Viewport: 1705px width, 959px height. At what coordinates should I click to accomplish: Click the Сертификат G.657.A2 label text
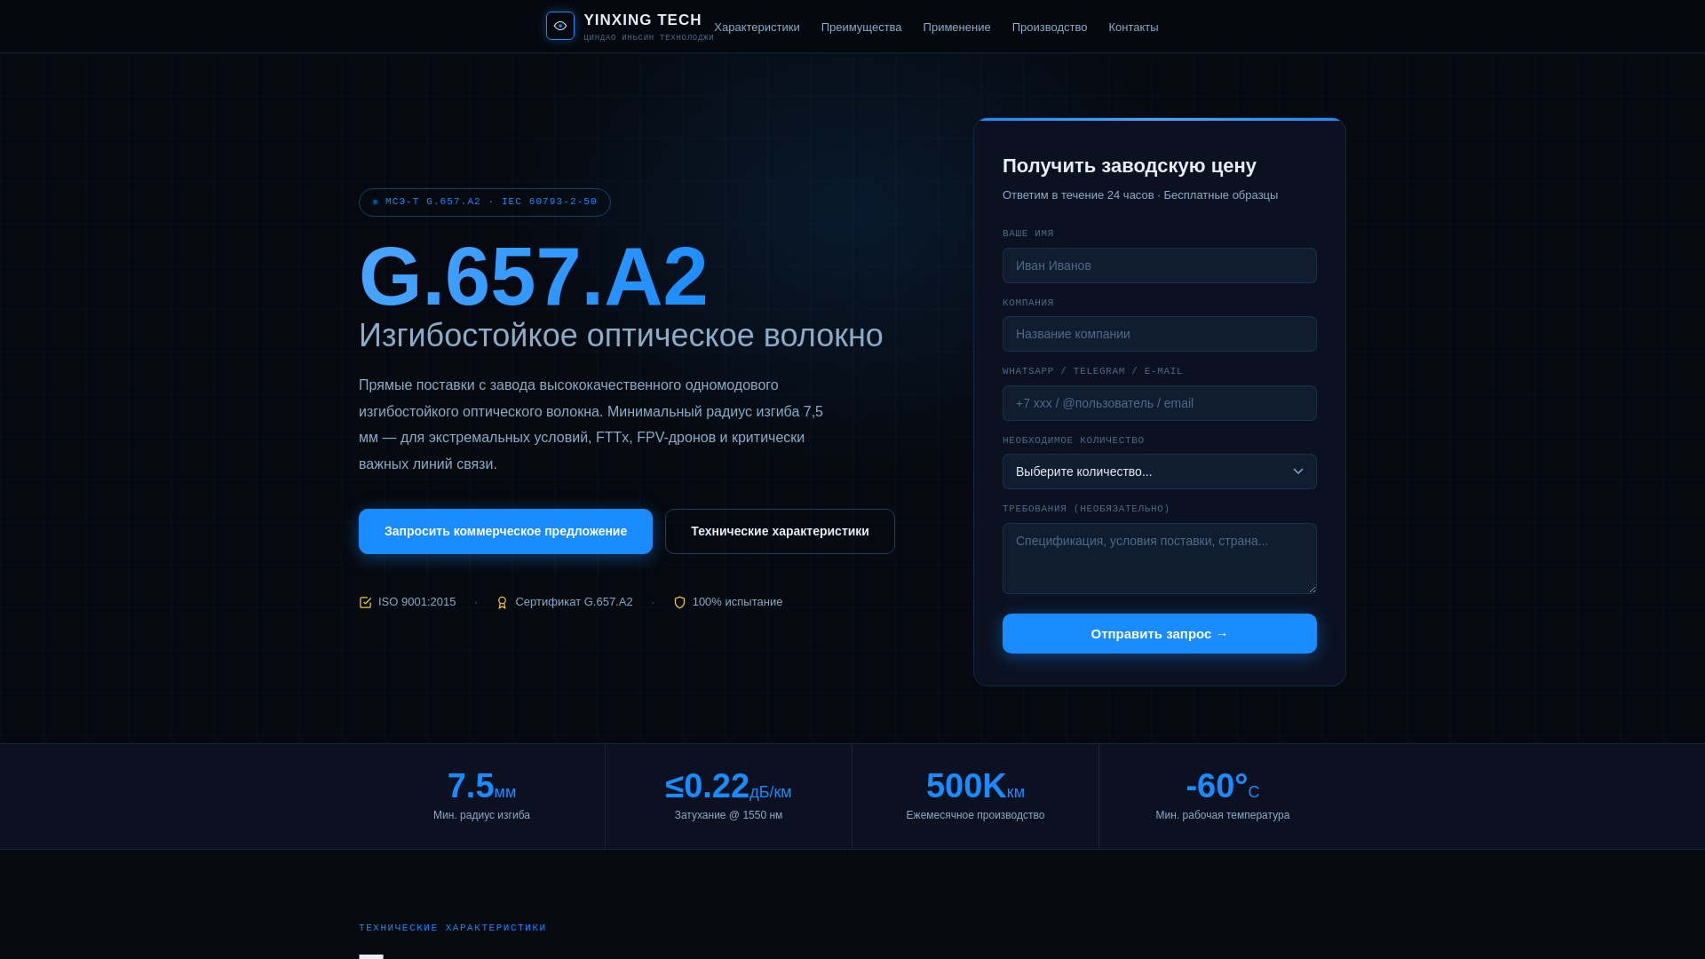click(x=574, y=602)
